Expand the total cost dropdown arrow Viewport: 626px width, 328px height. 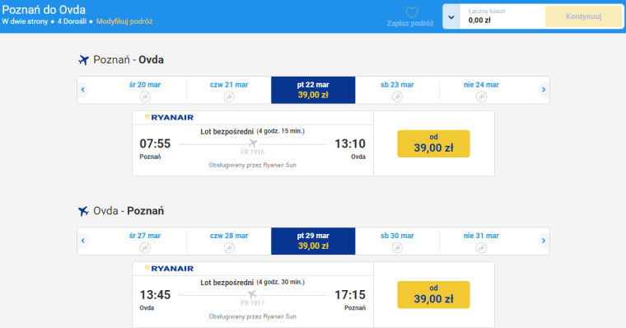[451, 16]
